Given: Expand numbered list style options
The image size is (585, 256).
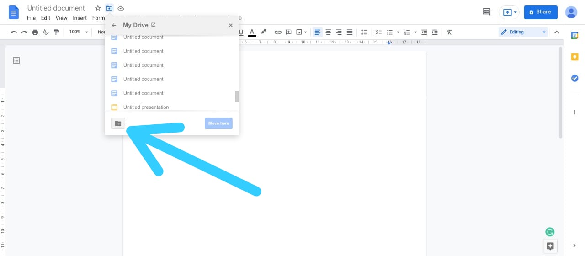Looking at the screenshot, I should (415, 32).
